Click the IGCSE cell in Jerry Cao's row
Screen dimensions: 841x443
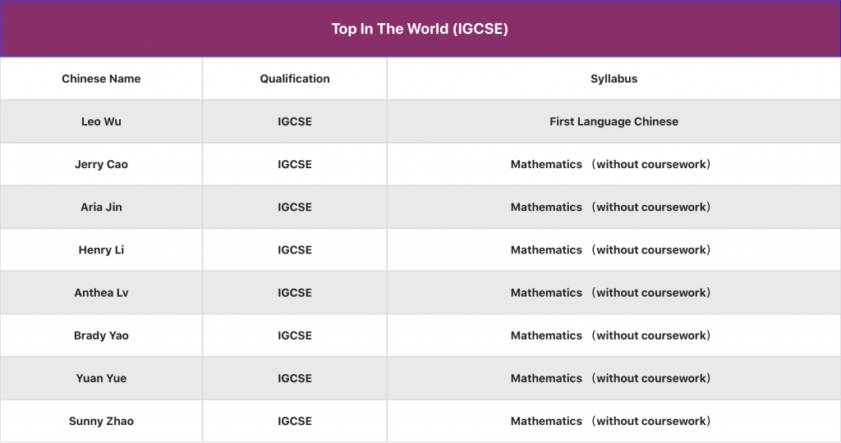click(295, 164)
